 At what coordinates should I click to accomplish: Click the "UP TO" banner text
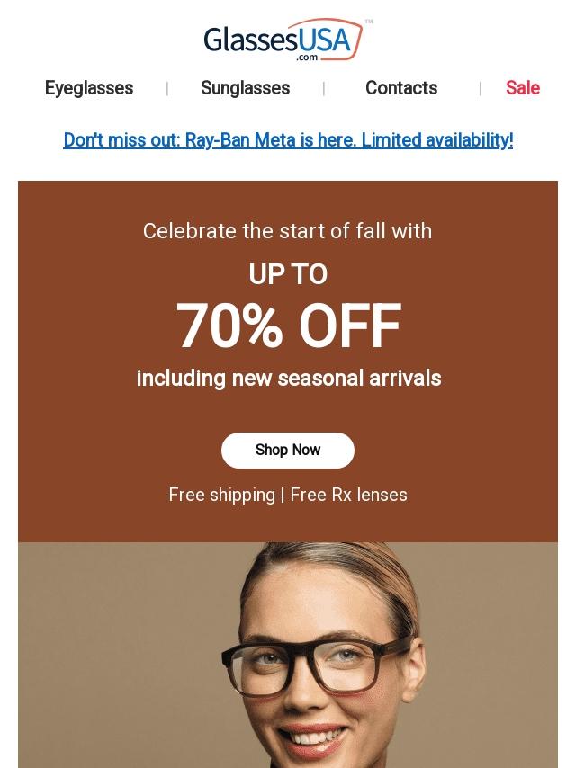[288, 275]
